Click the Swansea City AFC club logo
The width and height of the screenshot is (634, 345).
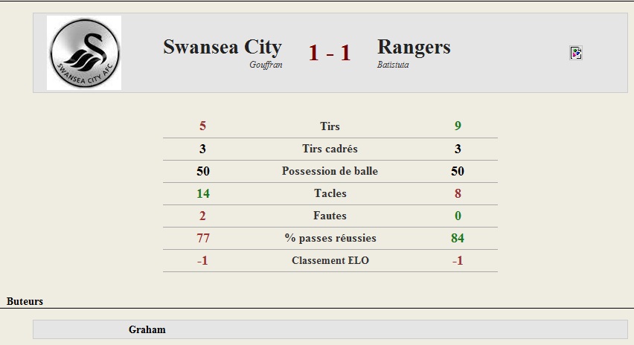(x=84, y=53)
